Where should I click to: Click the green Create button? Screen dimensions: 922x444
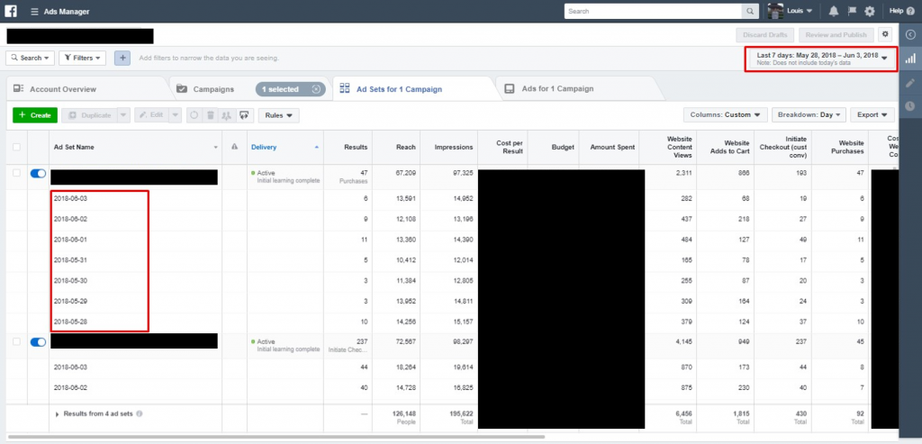point(35,115)
